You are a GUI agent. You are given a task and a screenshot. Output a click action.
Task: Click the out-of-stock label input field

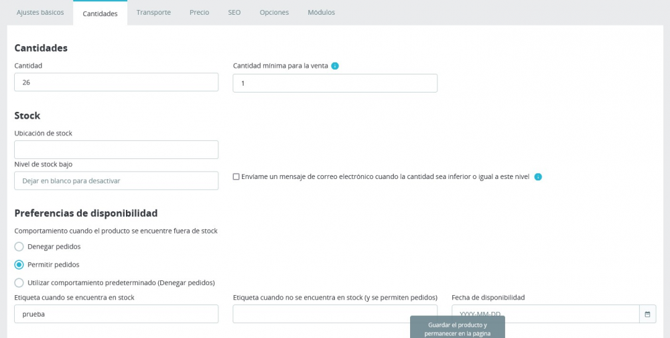click(335, 314)
